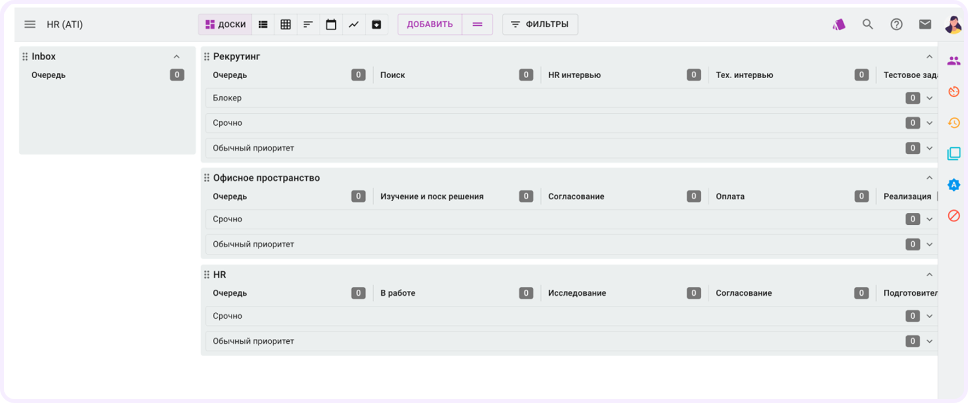The height and width of the screenshot is (403, 968).
Task: Click the purple lines button next to ДОБАВИТЬ
Action: (x=477, y=25)
